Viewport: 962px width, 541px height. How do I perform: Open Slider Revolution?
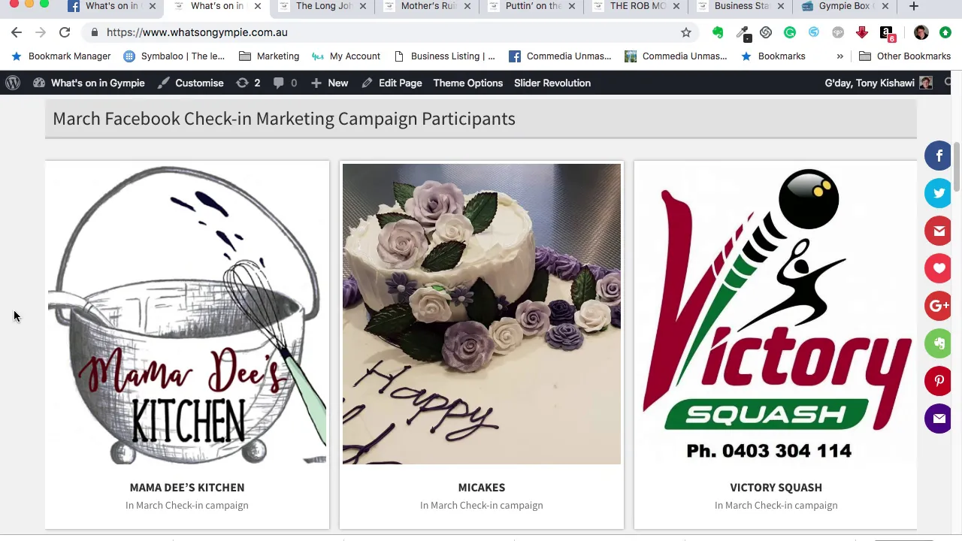[552, 83]
